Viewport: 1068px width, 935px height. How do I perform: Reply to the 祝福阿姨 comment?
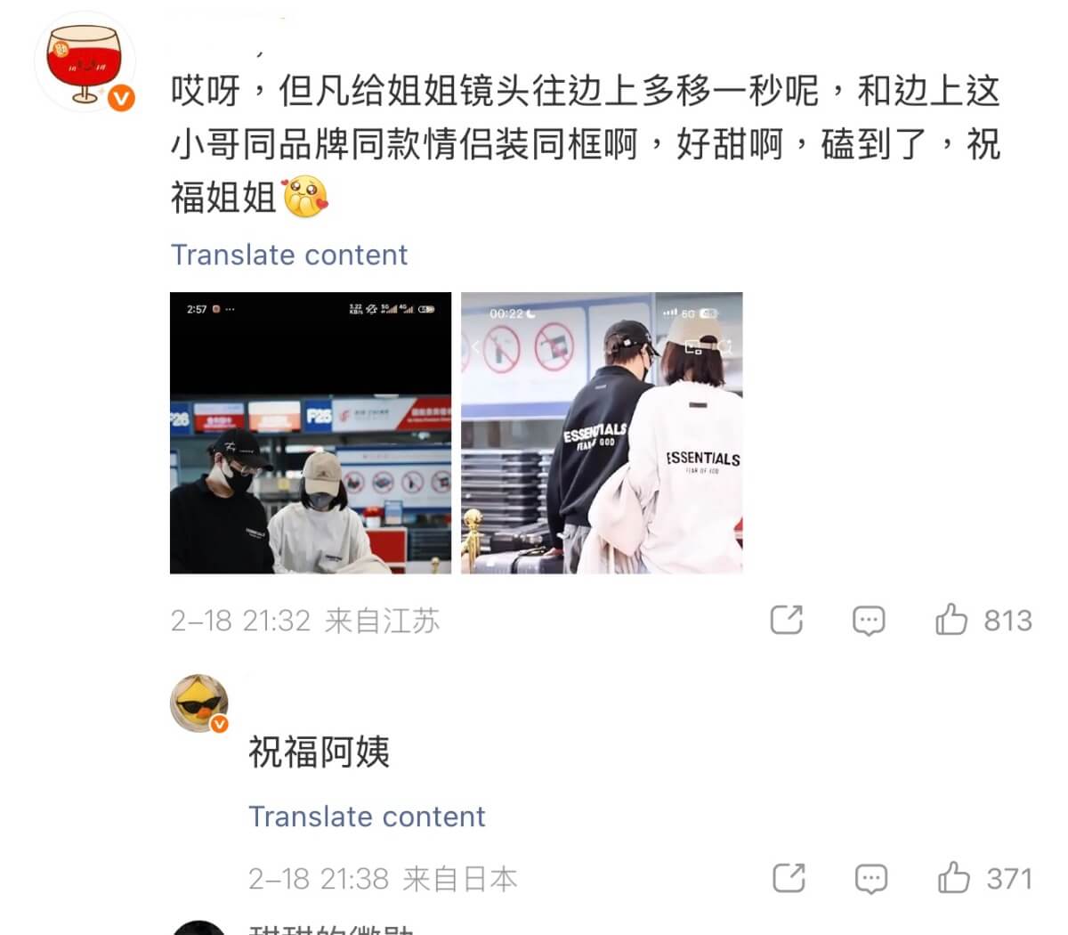(870, 879)
